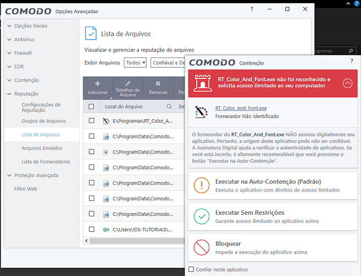Open the Confiável e De... filter dropdown
This screenshot has height=276, width=361.
168,62
